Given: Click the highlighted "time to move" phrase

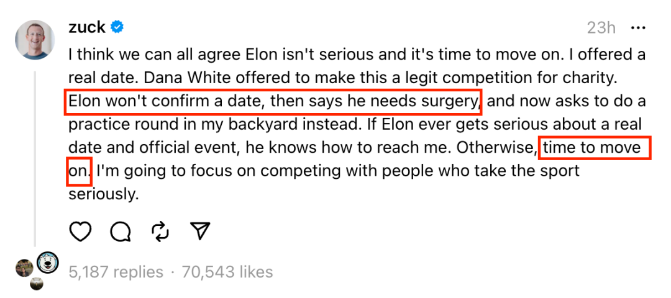Looking at the screenshot, I should [x=594, y=148].
